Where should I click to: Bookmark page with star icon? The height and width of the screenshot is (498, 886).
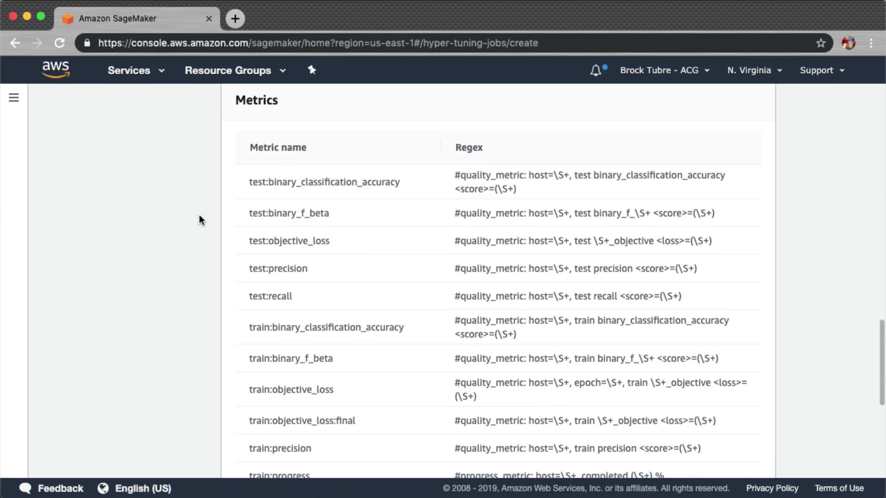point(820,43)
